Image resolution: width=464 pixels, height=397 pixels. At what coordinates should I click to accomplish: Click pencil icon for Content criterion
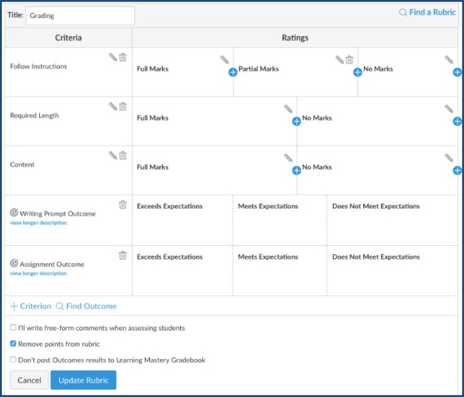pos(113,155)
